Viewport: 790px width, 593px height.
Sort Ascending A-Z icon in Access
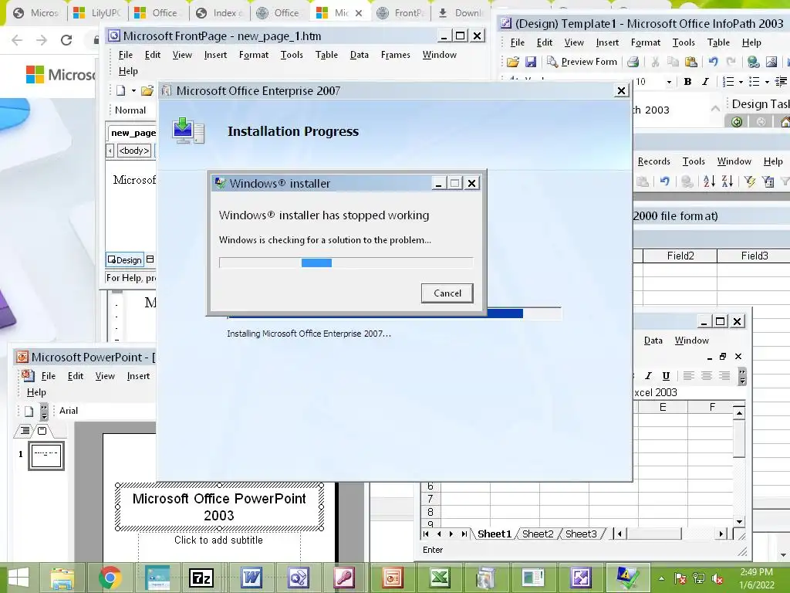click(709, 181)
